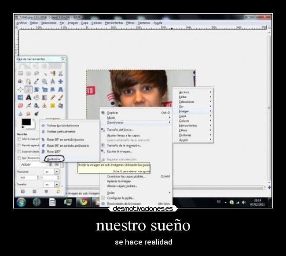Screen dimensions: 286x256
Task: Select the Measure compass tool
Action: pyautogui.click(x=52, y=82)
